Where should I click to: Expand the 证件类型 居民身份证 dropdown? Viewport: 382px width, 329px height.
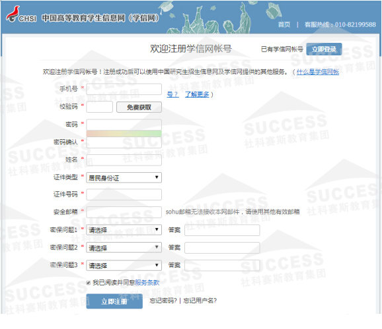click(x=124, y=178)
